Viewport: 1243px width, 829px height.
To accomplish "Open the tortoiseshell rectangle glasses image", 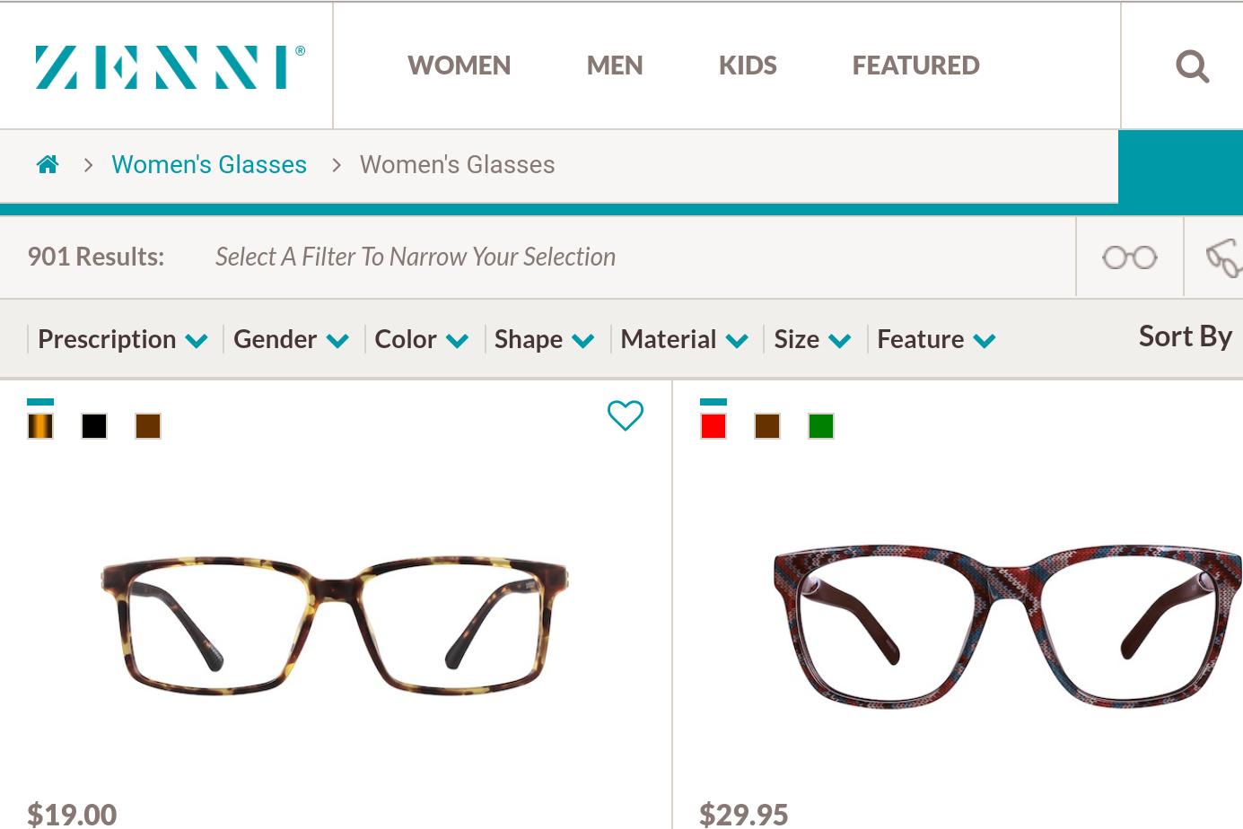I will click(x=335, y=625).
